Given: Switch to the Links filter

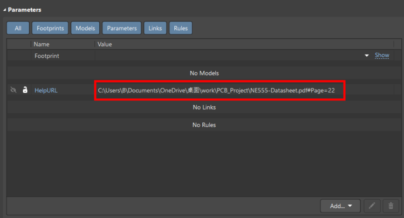Looking at the screenshot, I should tap(155, 28).
